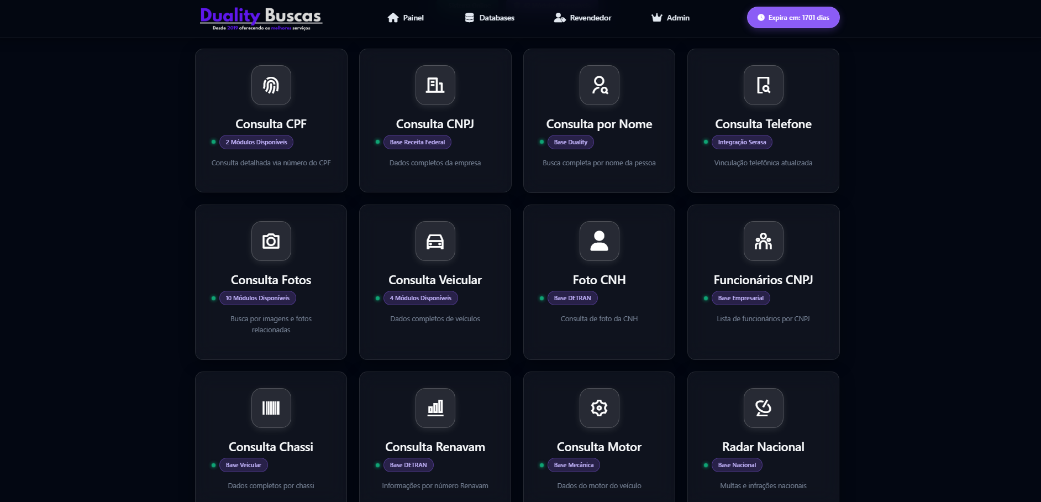Click the gear icon for Consulta Motor
The image size is (1041, 502).
click(599, 408)
